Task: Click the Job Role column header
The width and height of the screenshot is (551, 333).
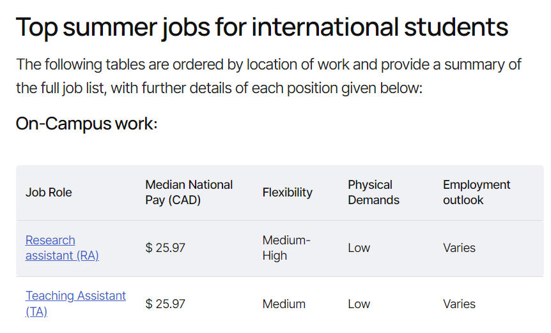Action: pyautogui.click(x=49, y=193)
